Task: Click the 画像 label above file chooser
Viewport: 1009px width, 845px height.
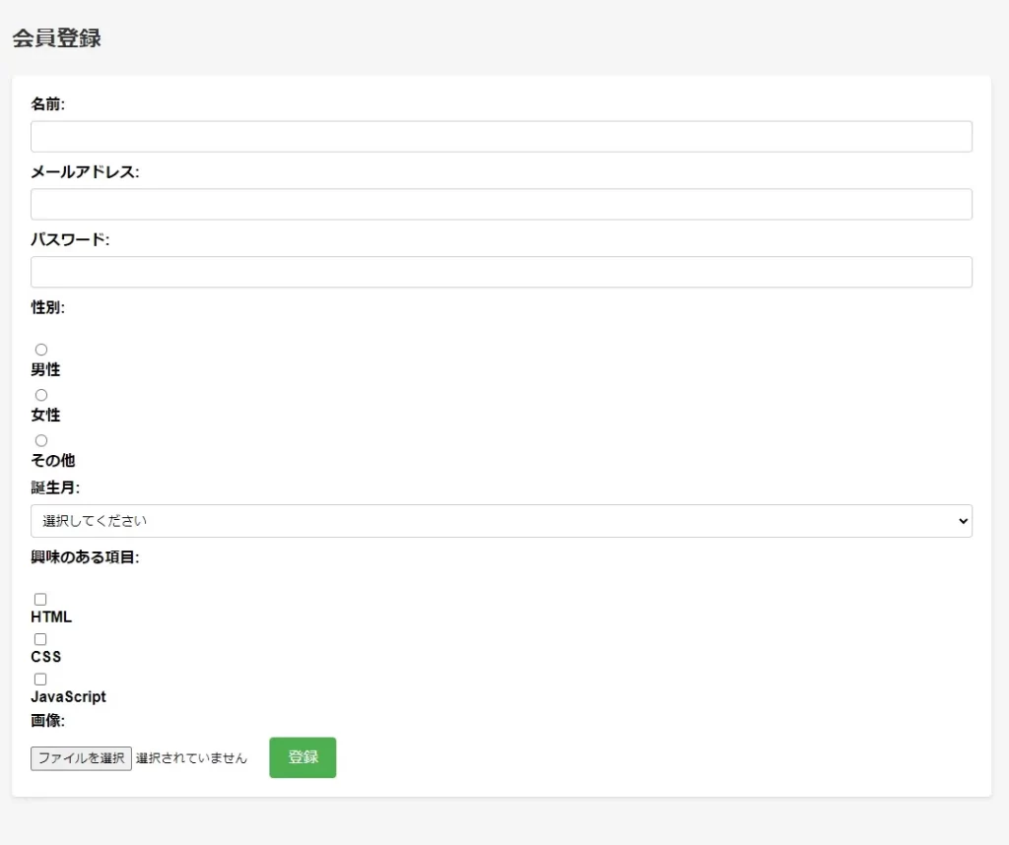Action: pos(47,721)
